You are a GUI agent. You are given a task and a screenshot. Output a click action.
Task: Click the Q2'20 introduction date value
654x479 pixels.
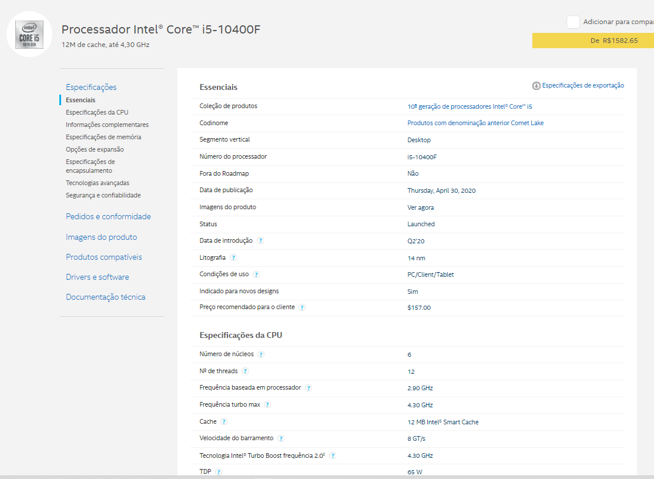[x=416, y=241]
